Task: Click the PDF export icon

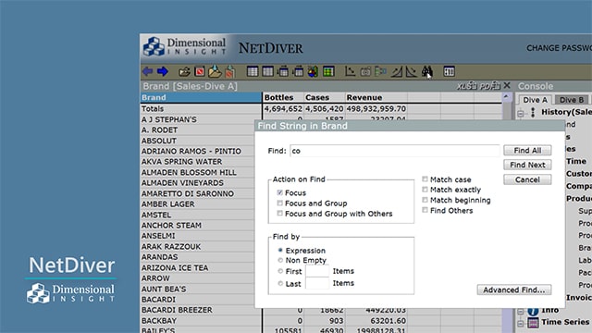Action: point(489,86)
